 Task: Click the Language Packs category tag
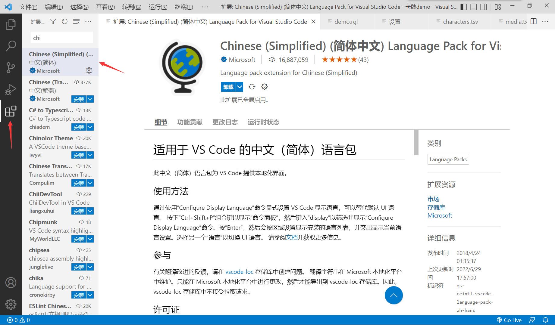click(x=448, y=159)
